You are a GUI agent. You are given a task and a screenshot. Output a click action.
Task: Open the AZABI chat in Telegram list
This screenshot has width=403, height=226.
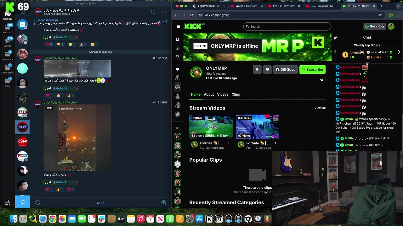point(22,112)
